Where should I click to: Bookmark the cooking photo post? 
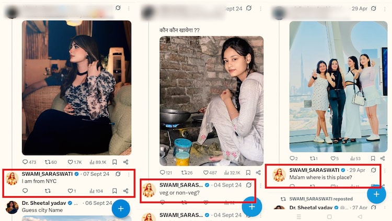248,173
